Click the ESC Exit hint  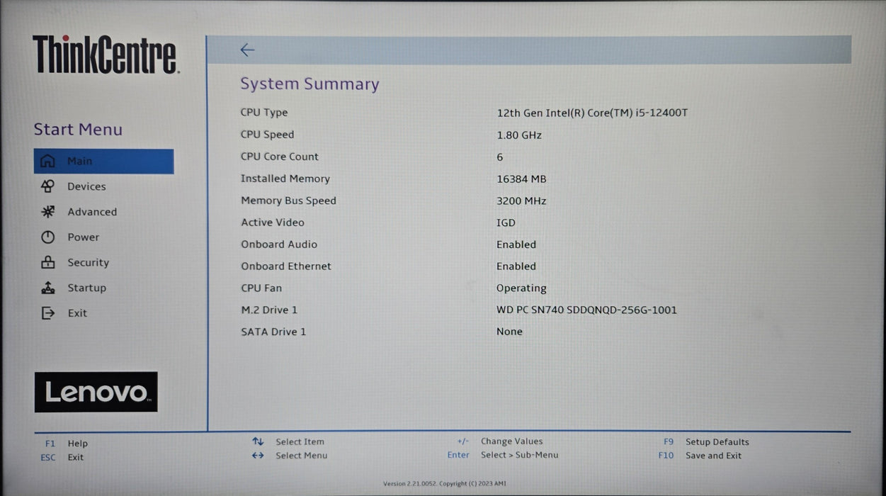click(62, 458)
